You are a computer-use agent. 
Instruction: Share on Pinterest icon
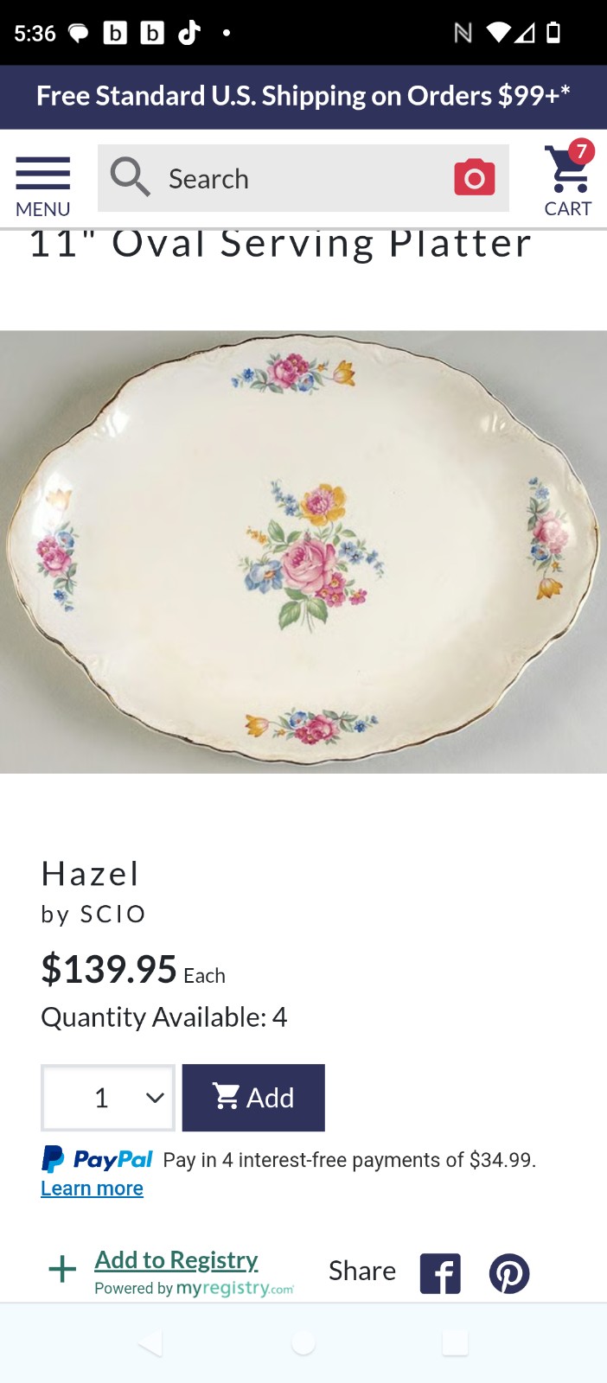(x=509, y=1273)
